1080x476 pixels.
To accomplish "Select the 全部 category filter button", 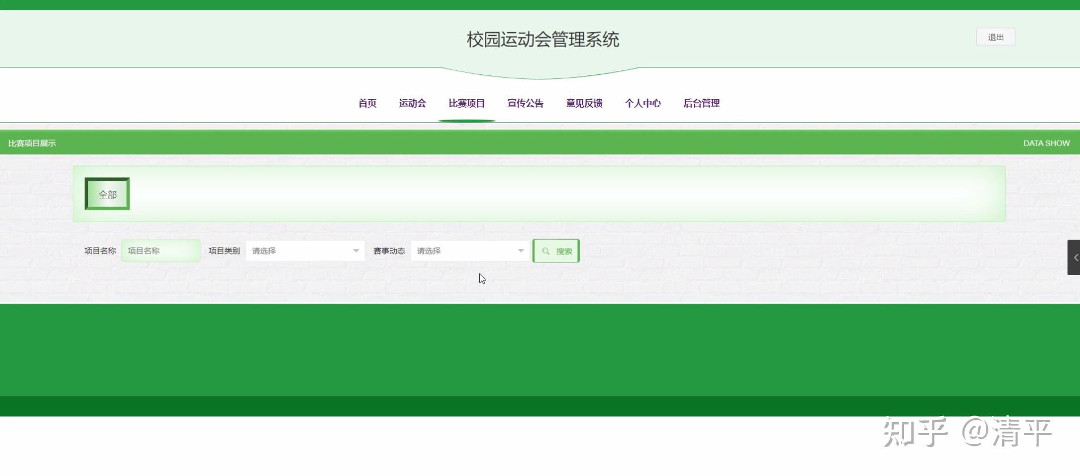I will click(x=107, y=194).
